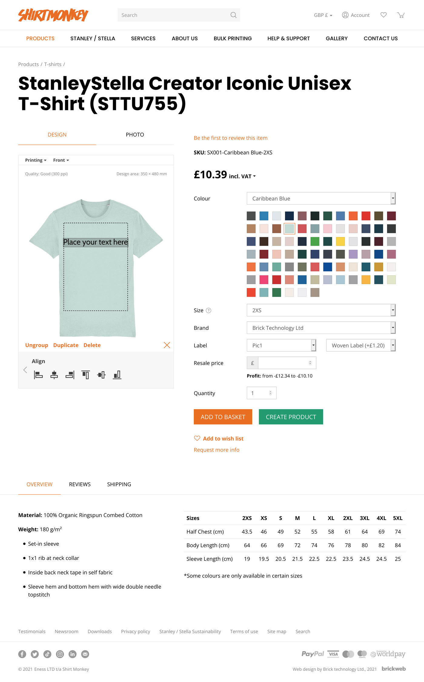Align selection to right edge
This screenshot has height=682, width=424.
[x=70, y=375]
